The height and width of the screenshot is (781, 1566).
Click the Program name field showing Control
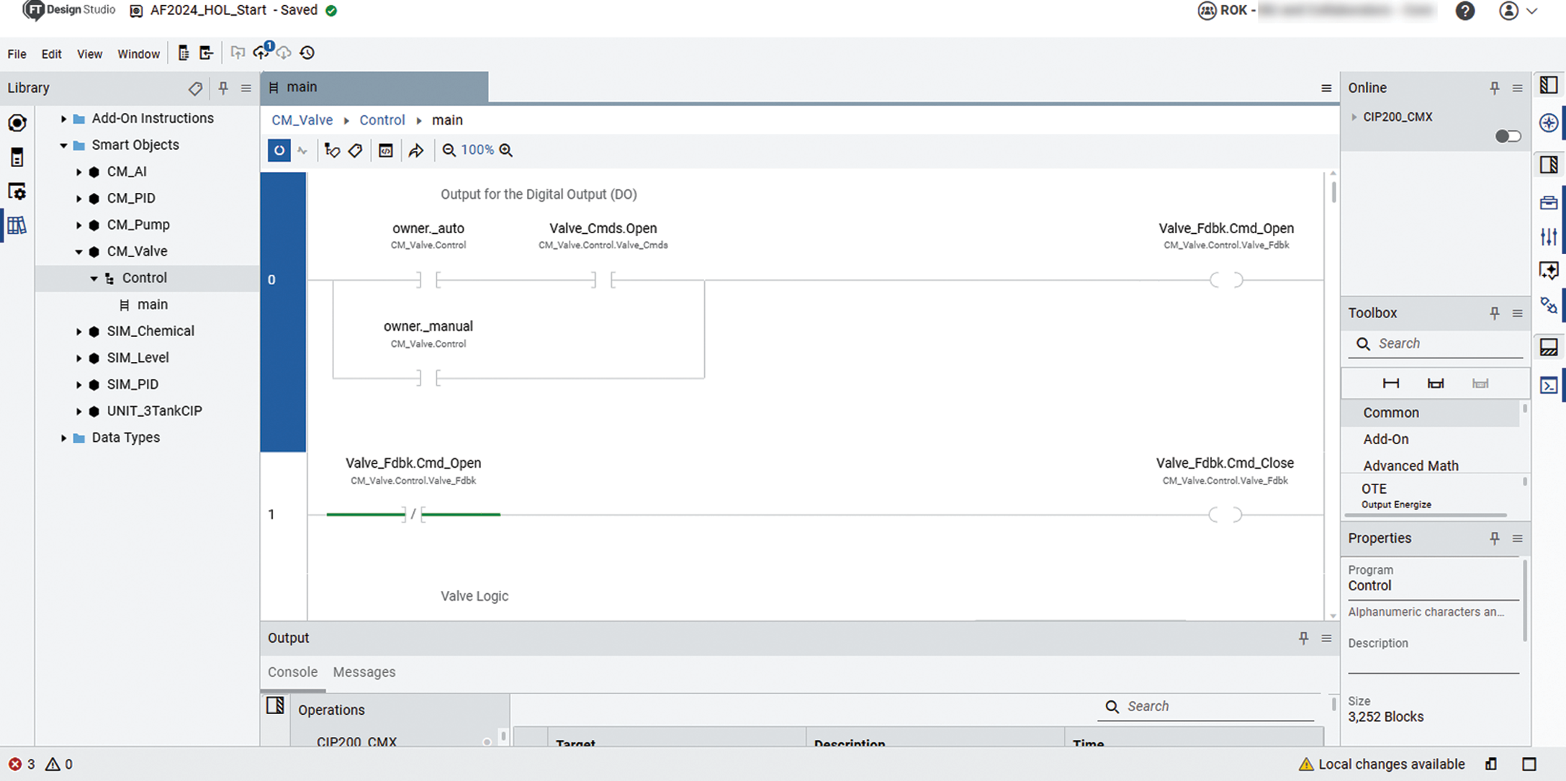[1433, 586]
